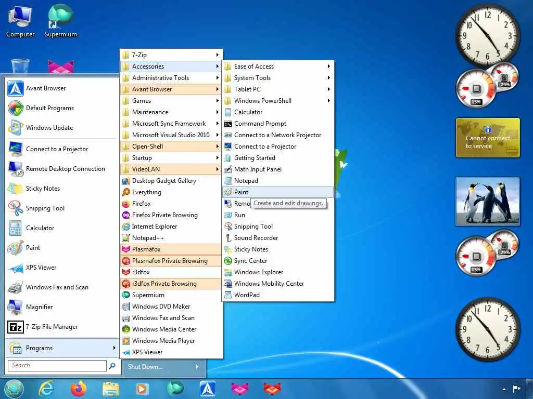
Task: Open Windows Media Player icon in Programs
Action: [126, 341]
